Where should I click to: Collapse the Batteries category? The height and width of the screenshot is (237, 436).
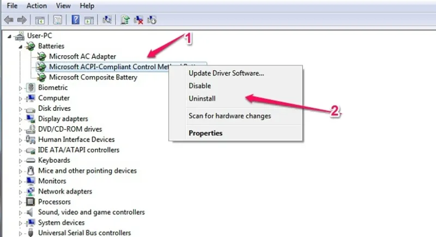coord(21,46)
